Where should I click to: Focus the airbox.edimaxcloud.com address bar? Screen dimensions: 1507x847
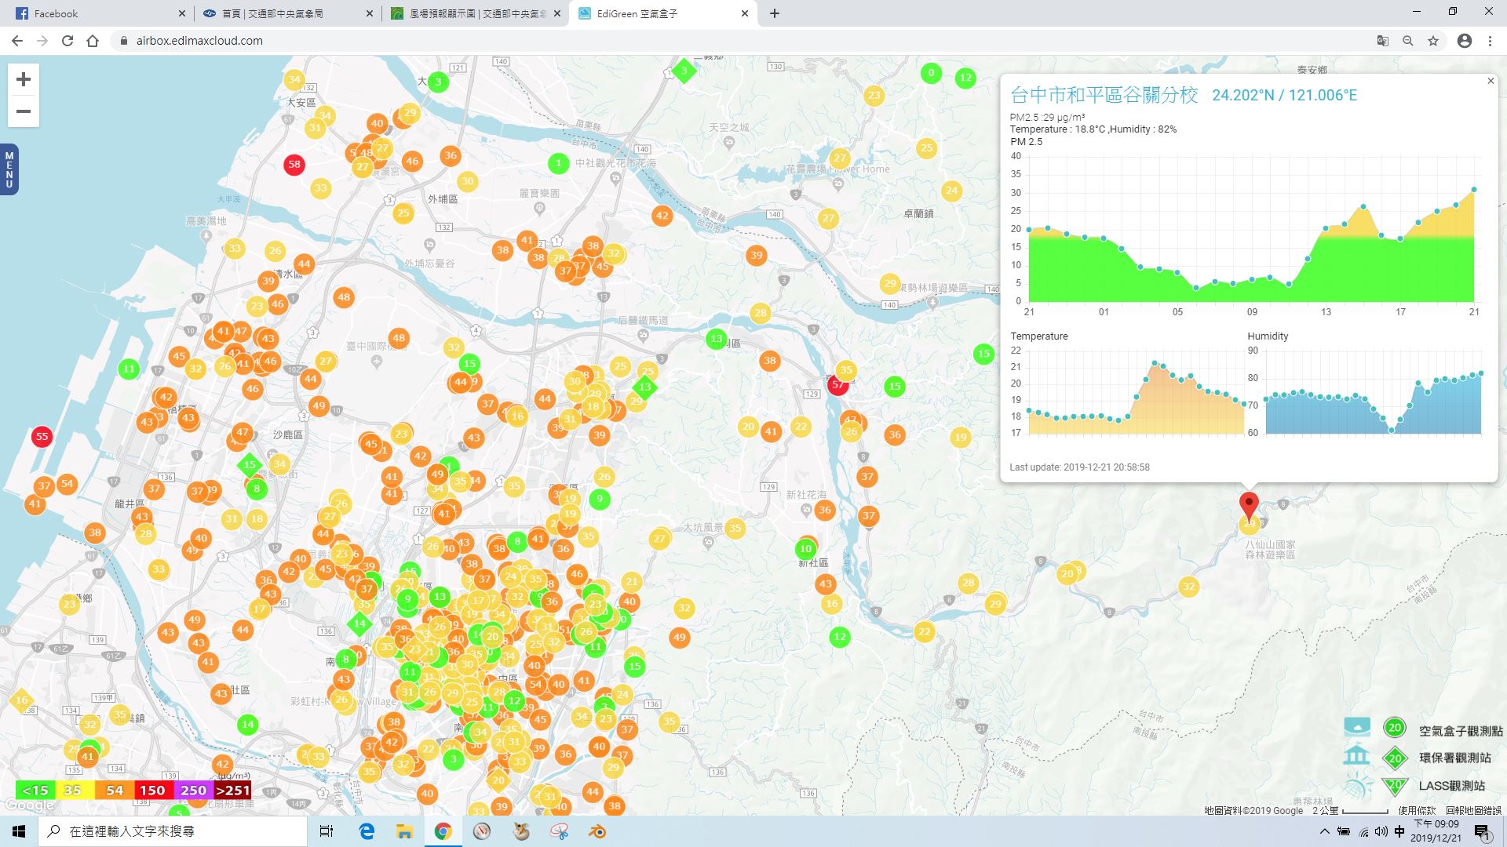(x=738, y=41)
